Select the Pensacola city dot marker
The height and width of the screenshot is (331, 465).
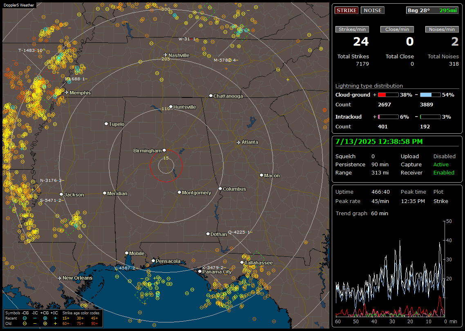click(153, 261)
